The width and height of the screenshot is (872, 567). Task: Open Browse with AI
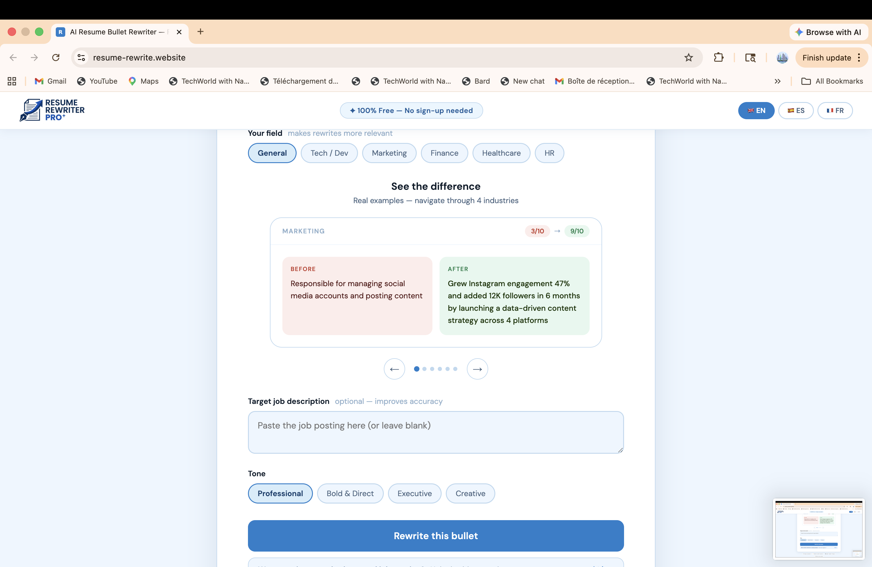(x=828, y=32)
